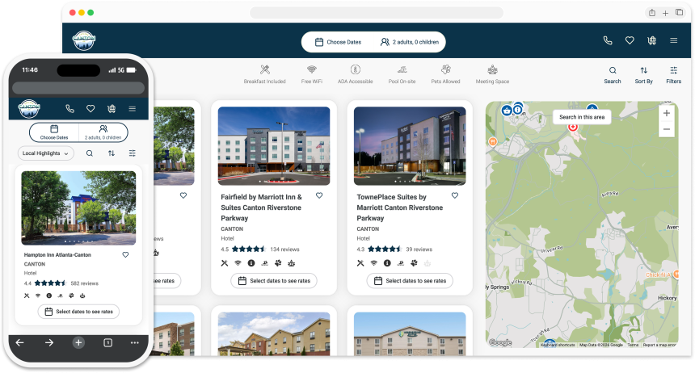Open the Filters panel
The height and width of the screenshot is (373, 695).
[673, 71]
